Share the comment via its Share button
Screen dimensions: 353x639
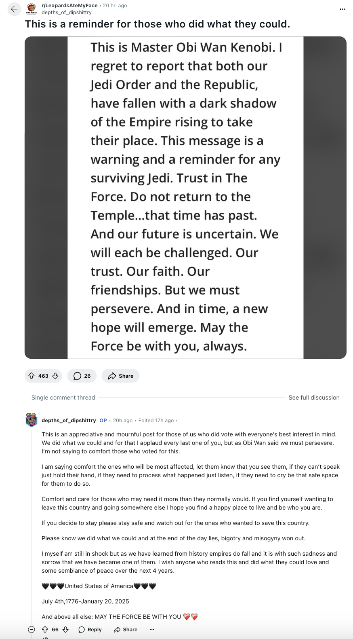[x=126, y=629]
